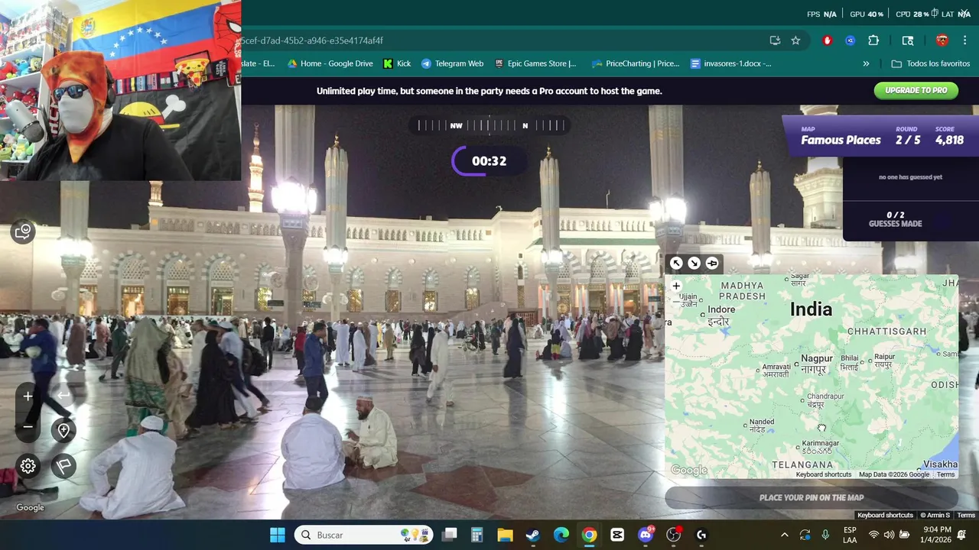Open invasores-1.docx bookmark
The width and height of the screenshot is (979, 550).
[731, 63]
